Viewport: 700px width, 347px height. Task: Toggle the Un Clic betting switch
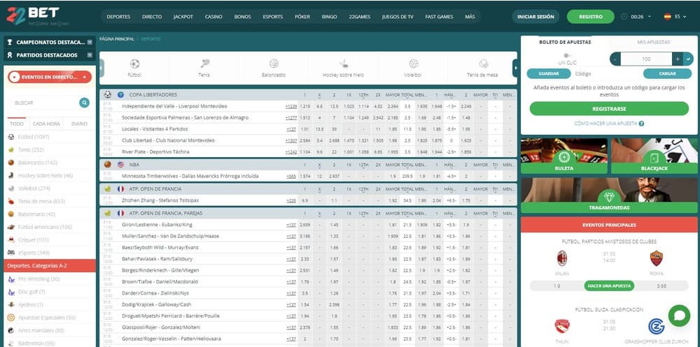coord(567,56)
